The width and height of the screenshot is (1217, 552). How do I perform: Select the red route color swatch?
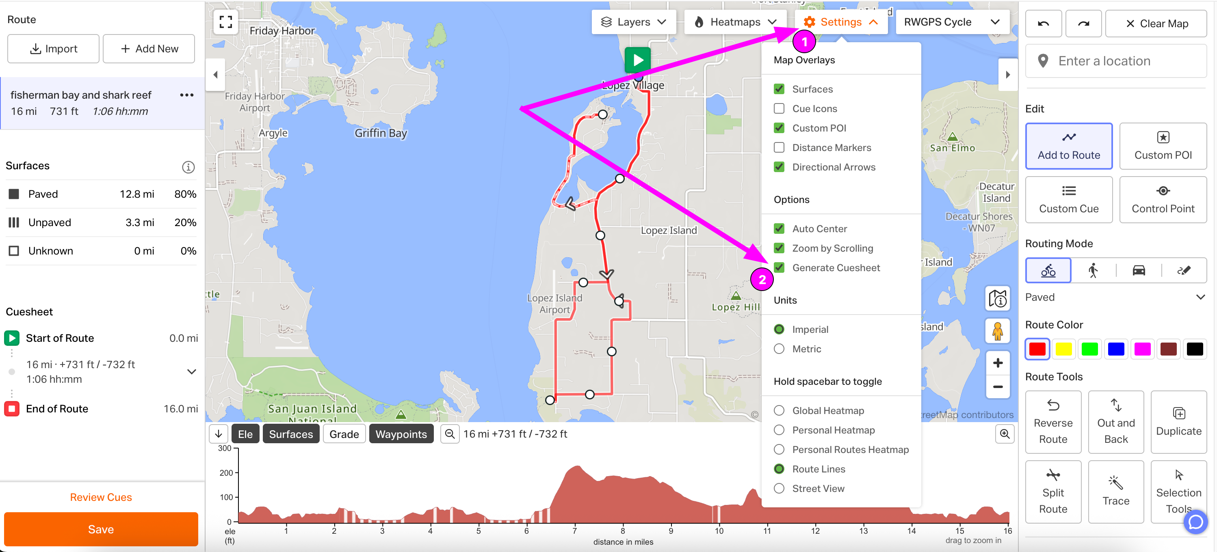(1037, 349)
